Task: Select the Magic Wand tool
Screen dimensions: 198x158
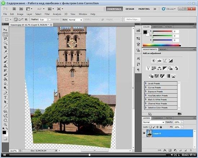Action: tap(5, 43)
